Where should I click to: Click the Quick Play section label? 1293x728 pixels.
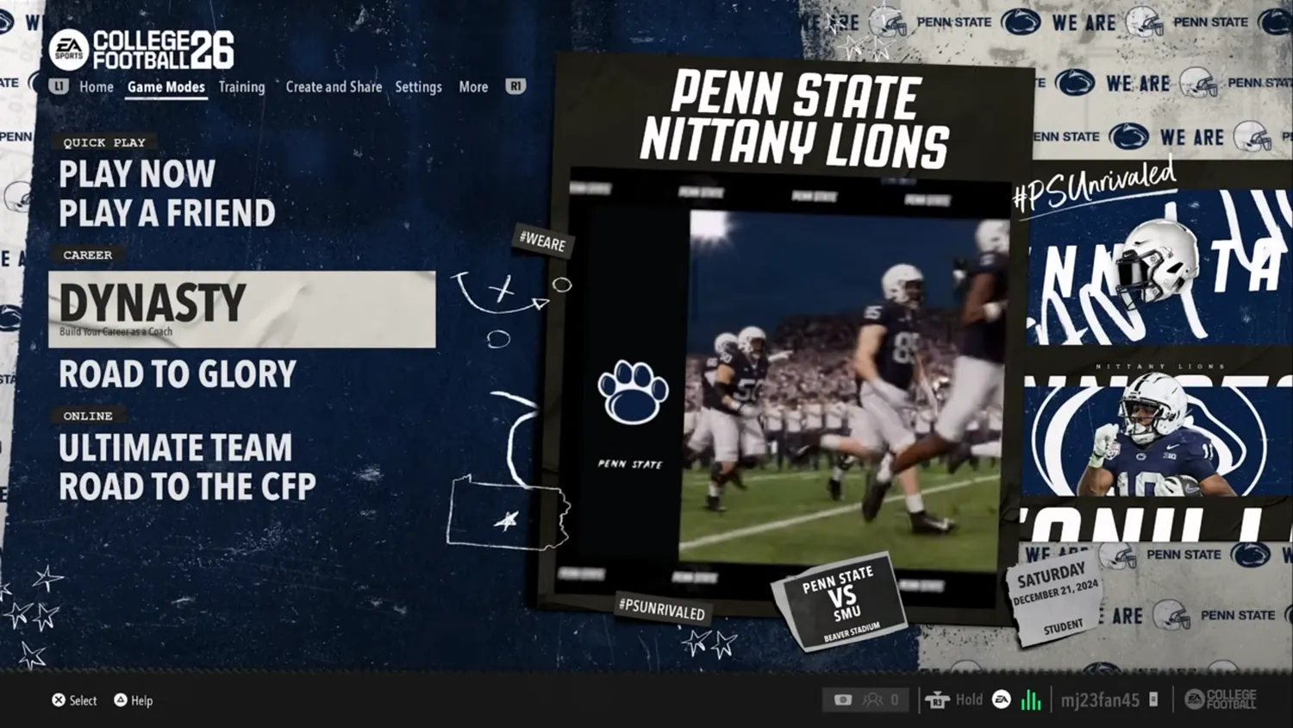(104, 142)
